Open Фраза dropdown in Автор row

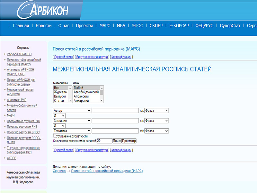click(x=156, y=111)
